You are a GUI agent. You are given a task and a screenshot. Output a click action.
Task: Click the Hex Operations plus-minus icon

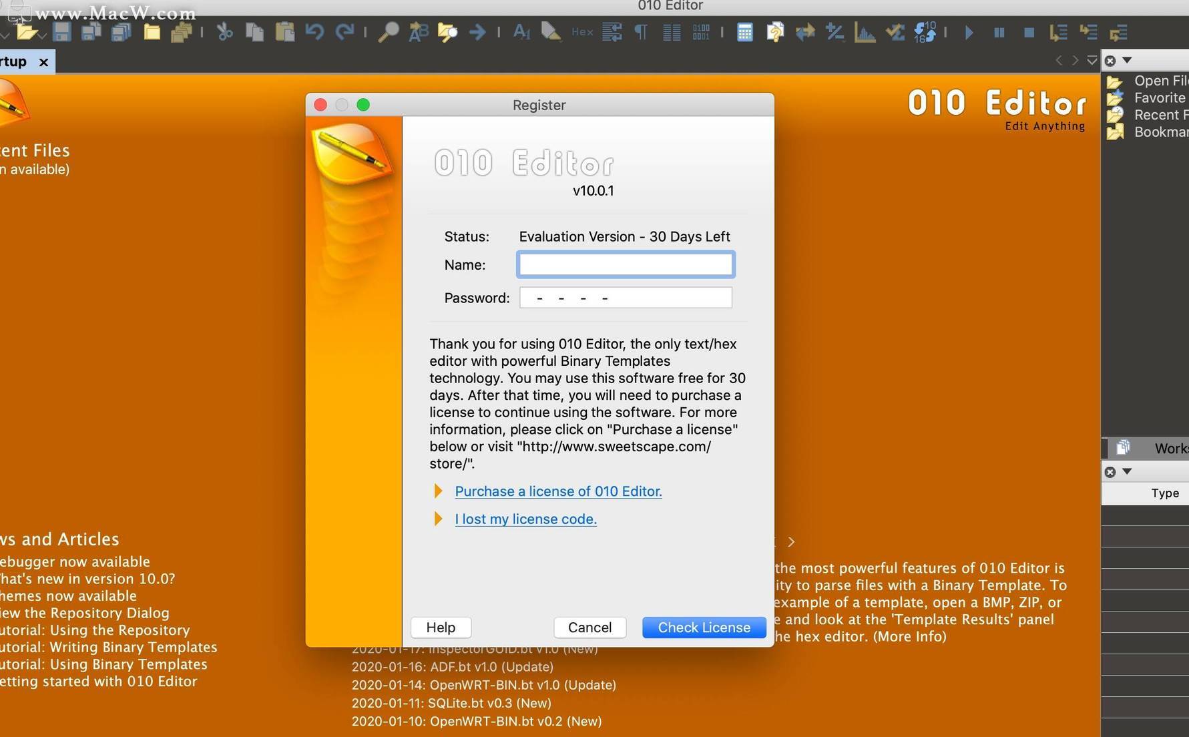click(x=835, y=31)
